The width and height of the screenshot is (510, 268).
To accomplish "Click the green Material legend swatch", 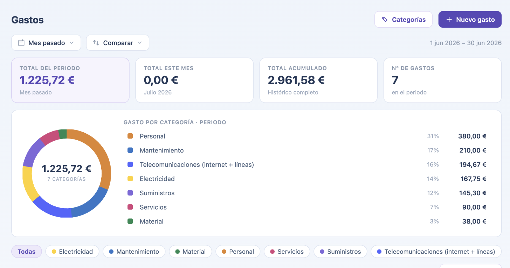I will tap(130, 221).
